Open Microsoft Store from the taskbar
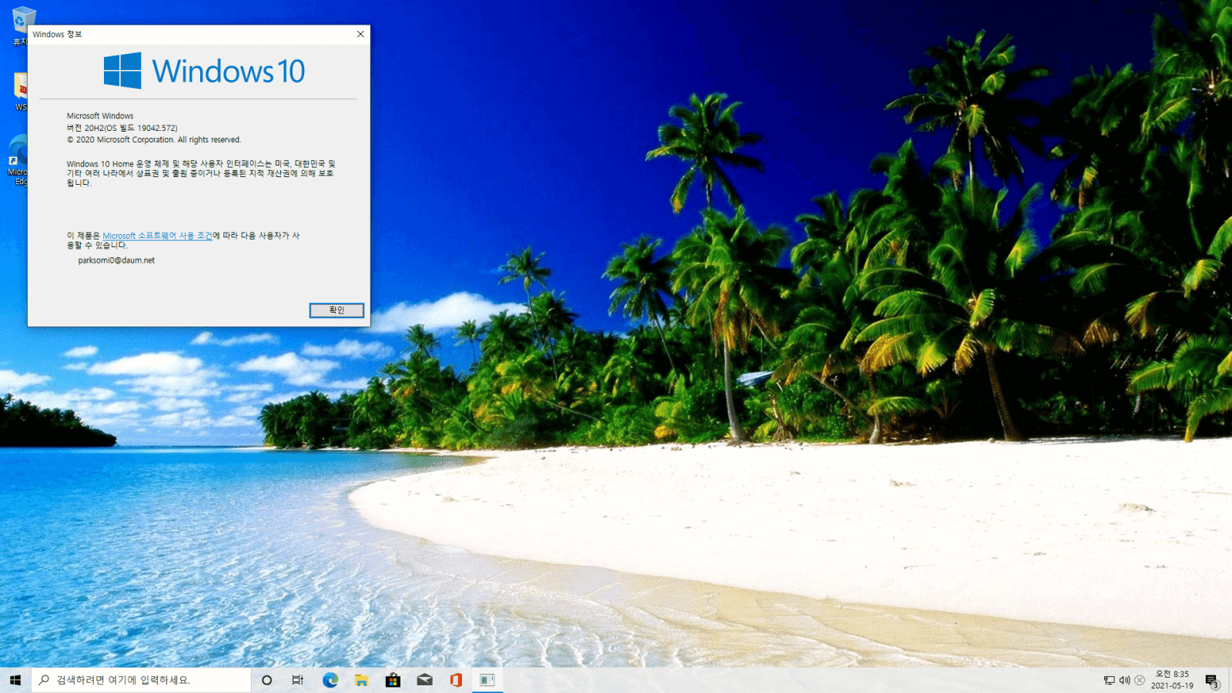Screen dimensions: 1232x693 [393, 680]
